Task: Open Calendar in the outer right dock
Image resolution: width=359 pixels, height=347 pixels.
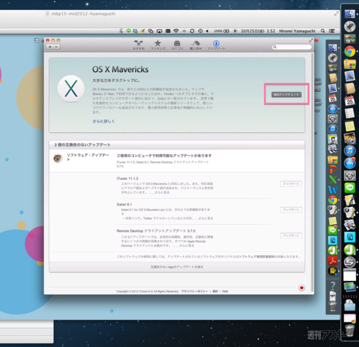Action: pyautogui.click(x=349, y=101)
